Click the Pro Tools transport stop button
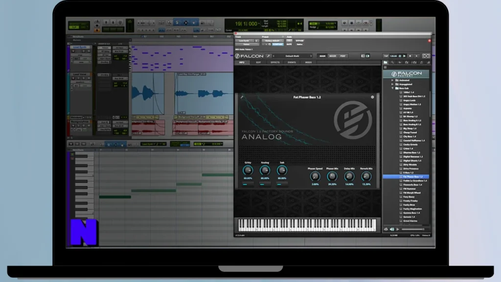 click(x=351, y=23)
